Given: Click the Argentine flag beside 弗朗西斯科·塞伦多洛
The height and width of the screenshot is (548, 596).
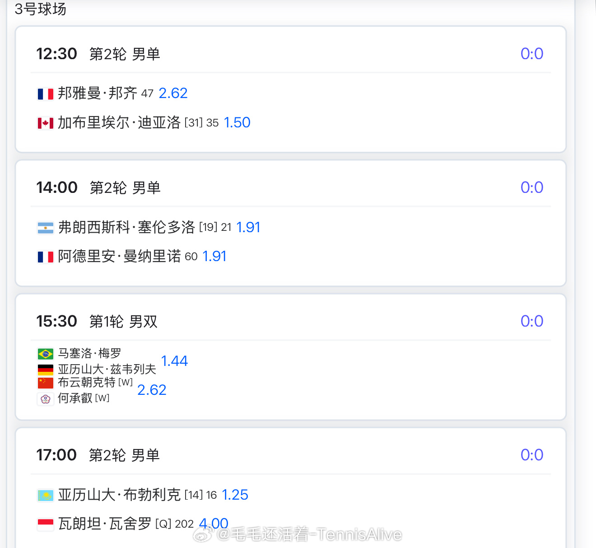Looking at the screenshot, I should click(x=46, y=228).
